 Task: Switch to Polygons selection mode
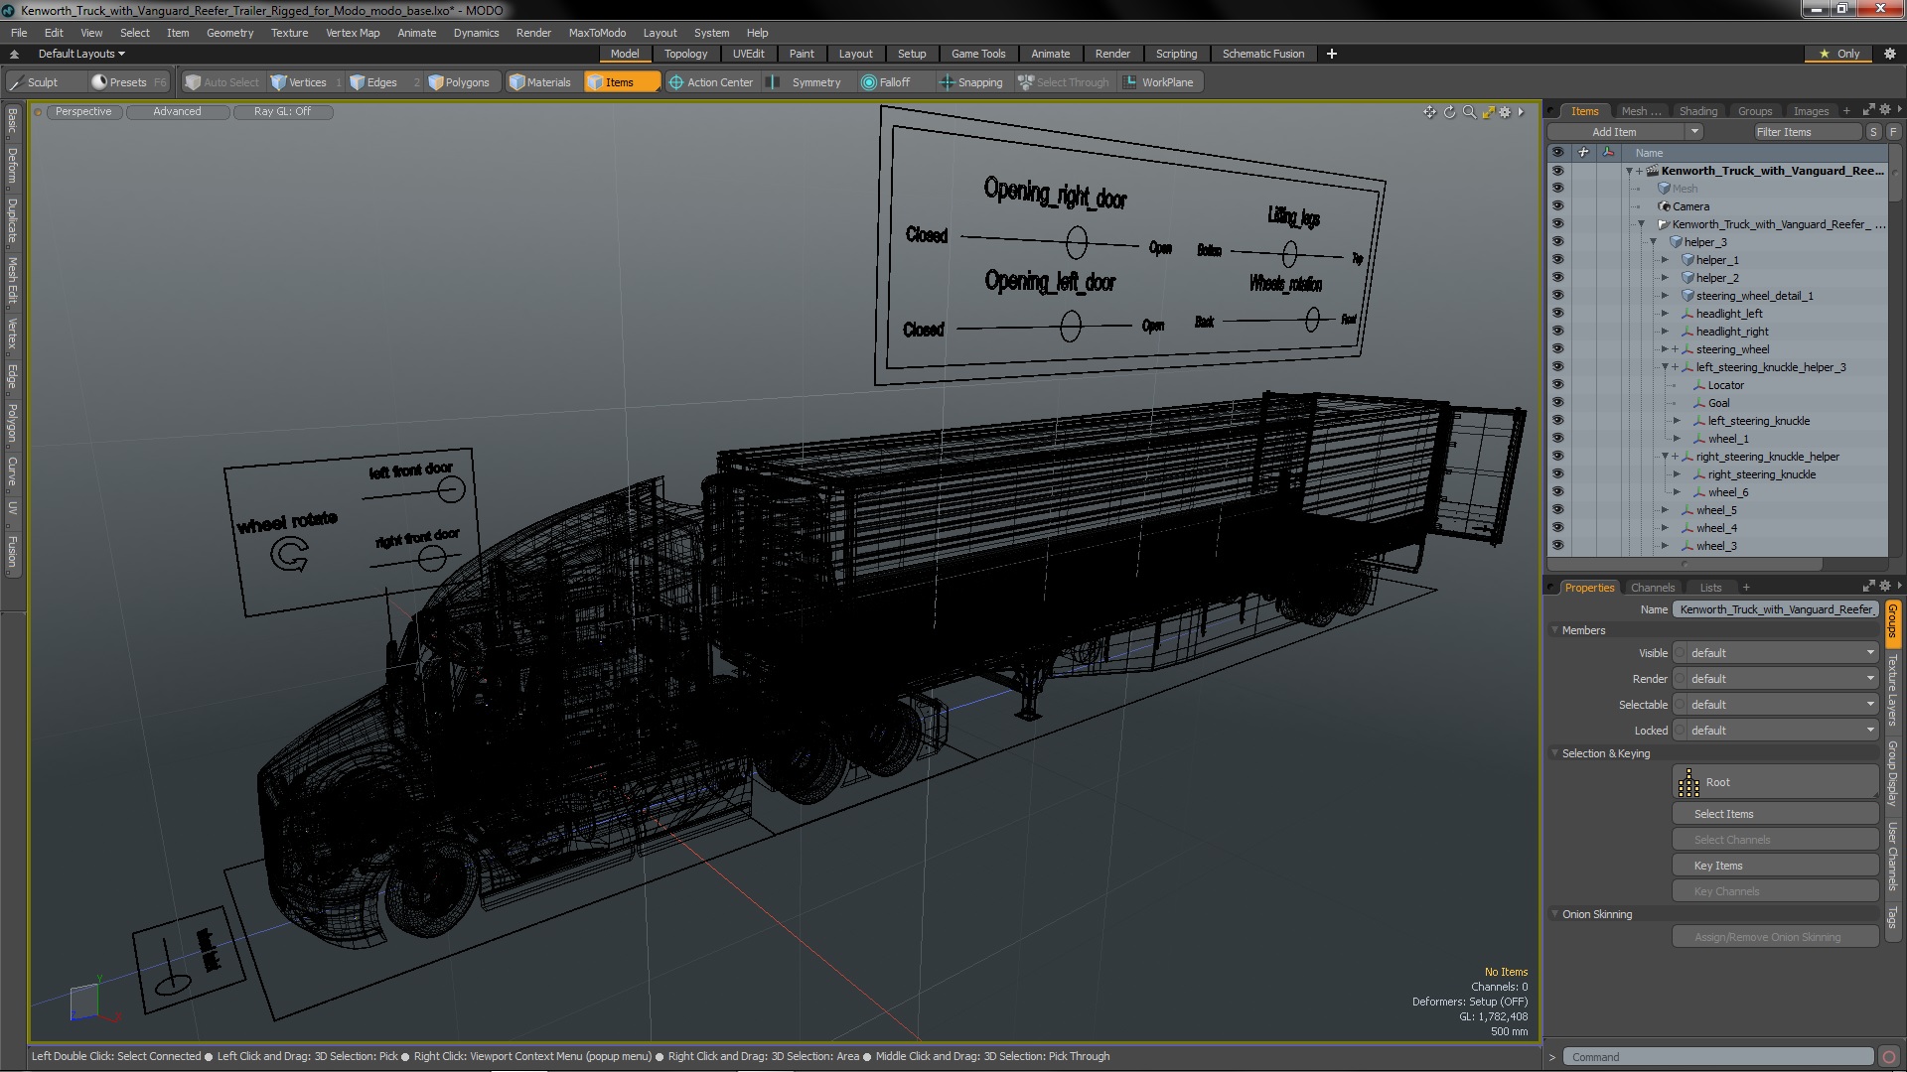[x=466, y=82]
